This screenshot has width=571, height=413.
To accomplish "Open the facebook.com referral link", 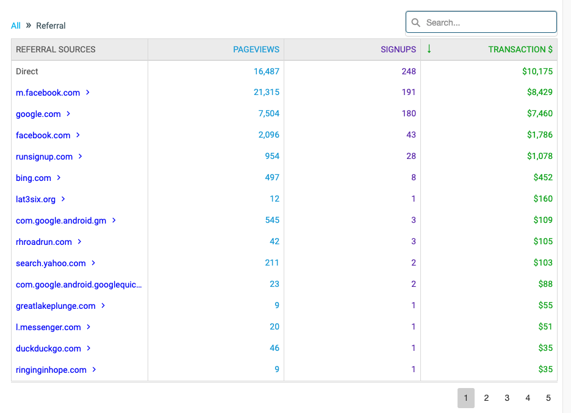I will tap(43, 135).
